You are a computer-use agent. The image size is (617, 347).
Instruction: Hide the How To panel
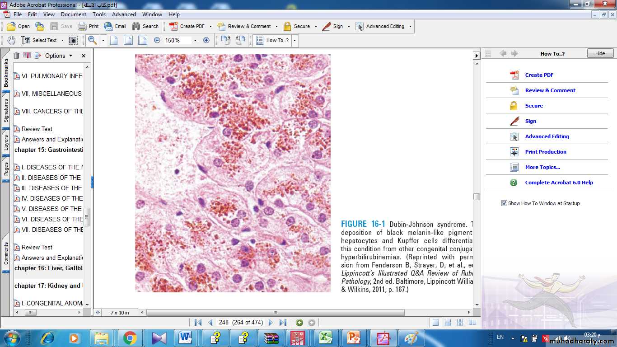(600, 53)
